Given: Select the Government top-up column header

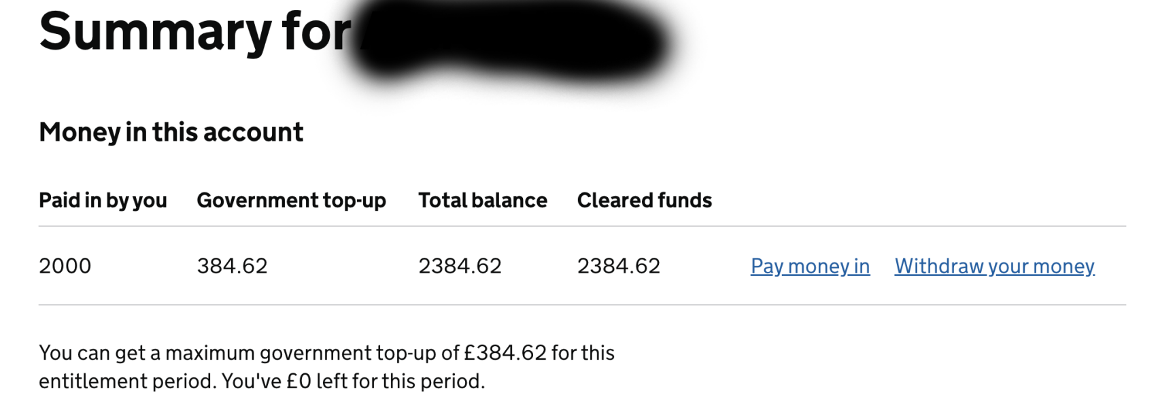Looking at the screenshot, I should click(291, 201).
